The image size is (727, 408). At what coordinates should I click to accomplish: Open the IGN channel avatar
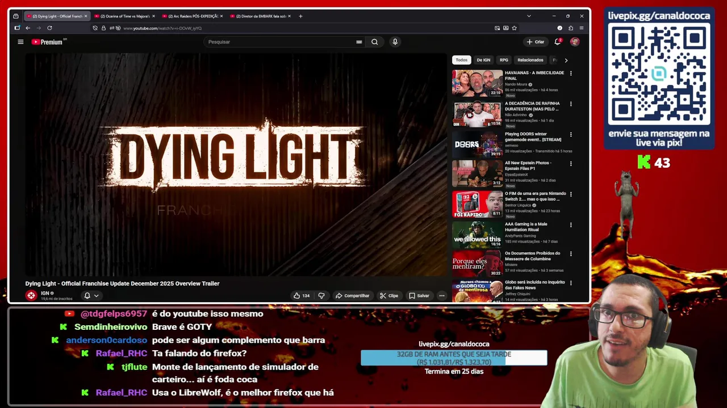click(31, 295)
